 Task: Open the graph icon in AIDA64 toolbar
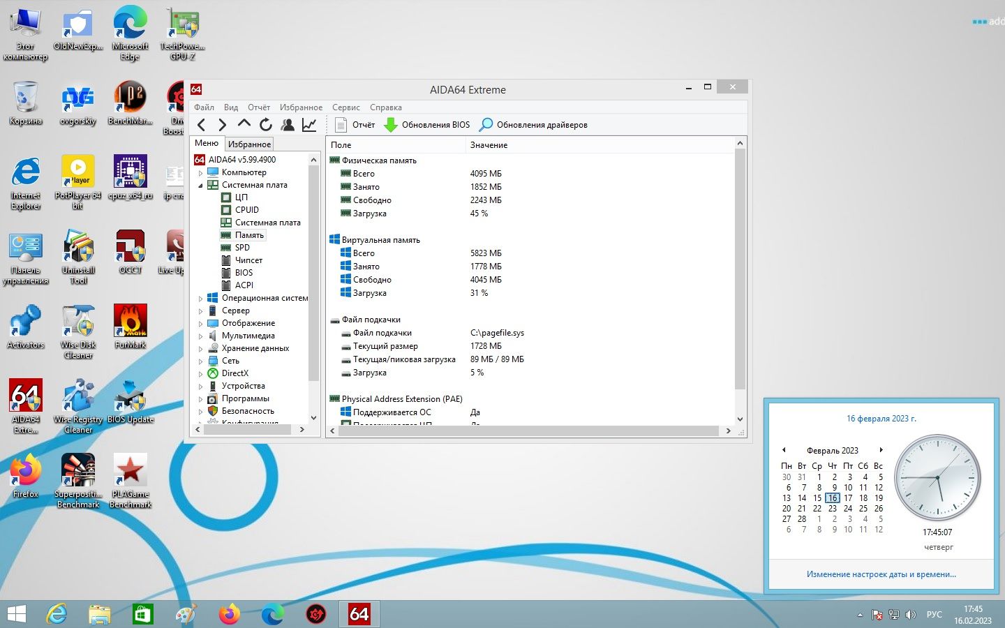(309, 125)
